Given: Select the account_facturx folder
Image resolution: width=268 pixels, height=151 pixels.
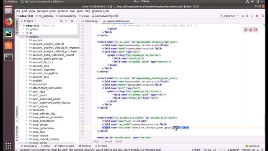Looking at the screenshot, I should pos(43,62).
